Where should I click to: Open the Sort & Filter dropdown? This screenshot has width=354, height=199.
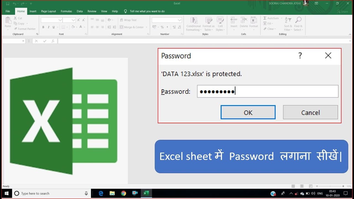pos(288,24)
